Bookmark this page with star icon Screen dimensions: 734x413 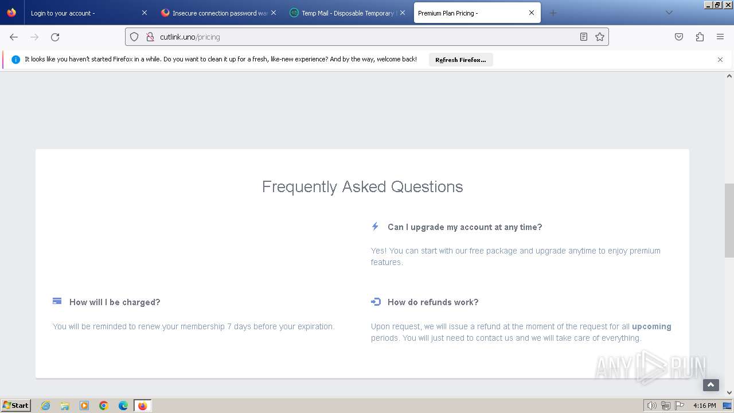(600, 37)
